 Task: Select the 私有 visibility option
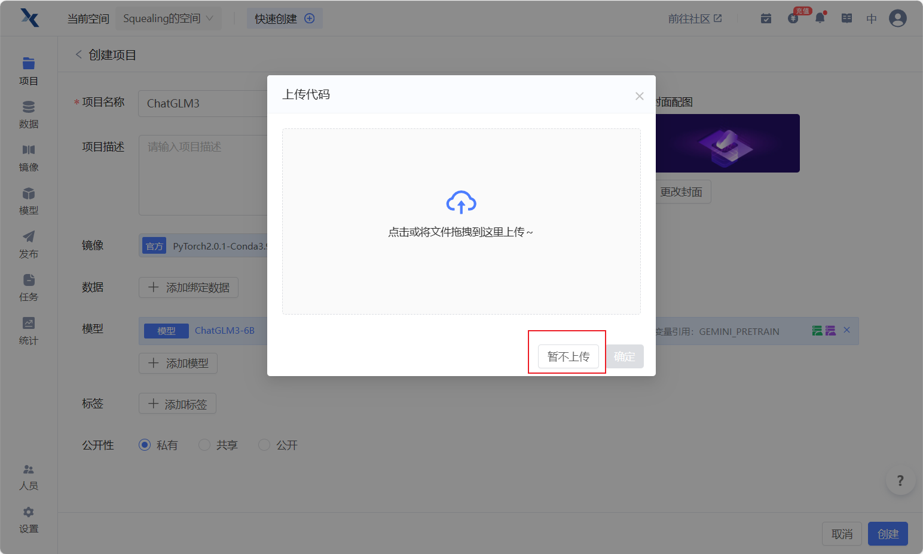click(145, 445)
